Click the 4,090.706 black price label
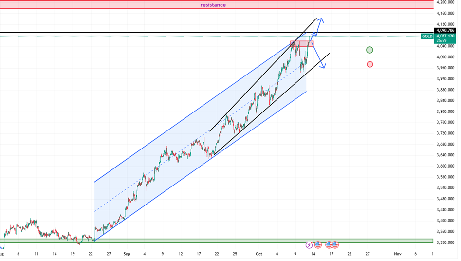The width and height of the screenshot is (461, 261). click(x=446, y=30)
